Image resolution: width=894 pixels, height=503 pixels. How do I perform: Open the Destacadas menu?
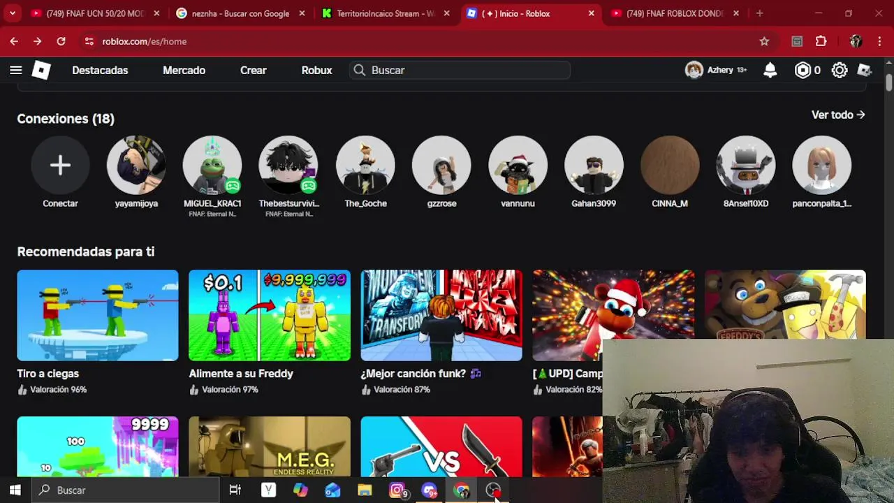100,70
